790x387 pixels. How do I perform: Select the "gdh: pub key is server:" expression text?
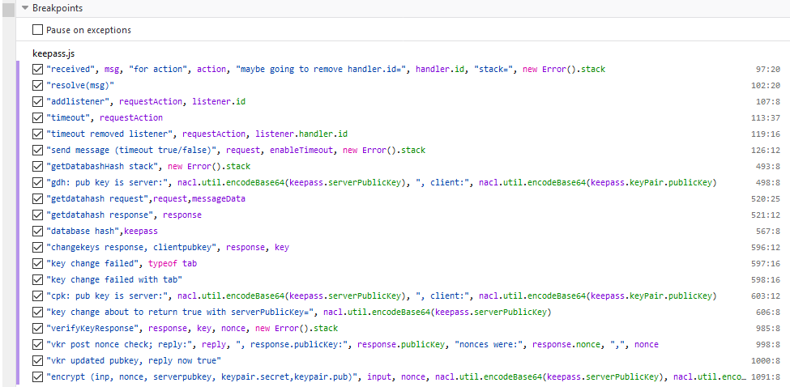382,182
